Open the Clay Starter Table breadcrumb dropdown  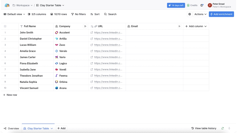[50, 5]
